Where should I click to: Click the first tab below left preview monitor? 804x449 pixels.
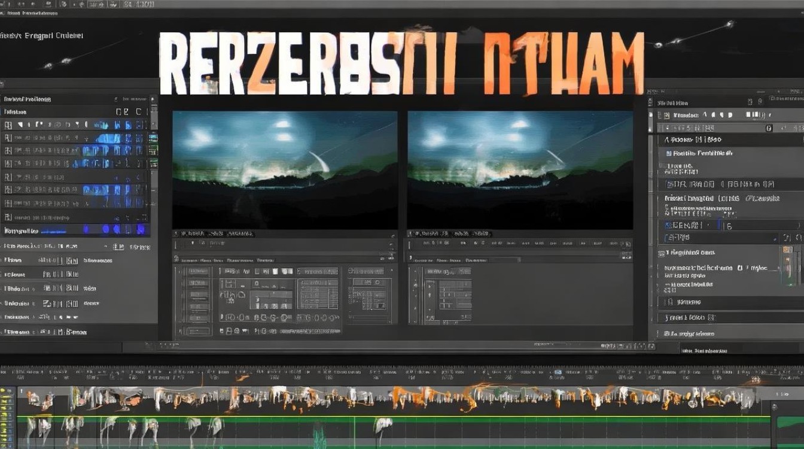point(189,260)
